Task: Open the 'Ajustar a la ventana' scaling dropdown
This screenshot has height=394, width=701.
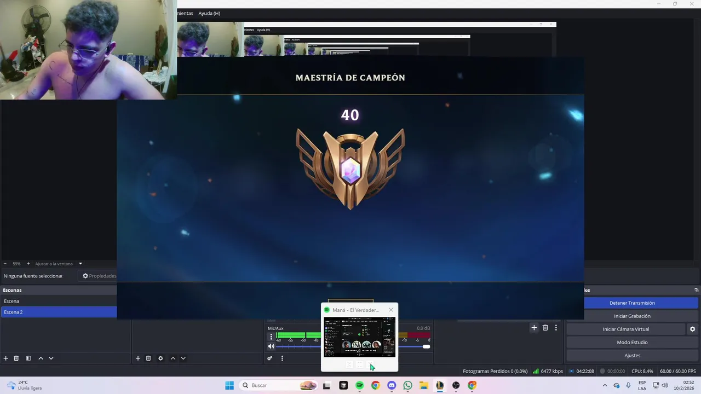Action: pyautogui.click(x=58, y=264)
